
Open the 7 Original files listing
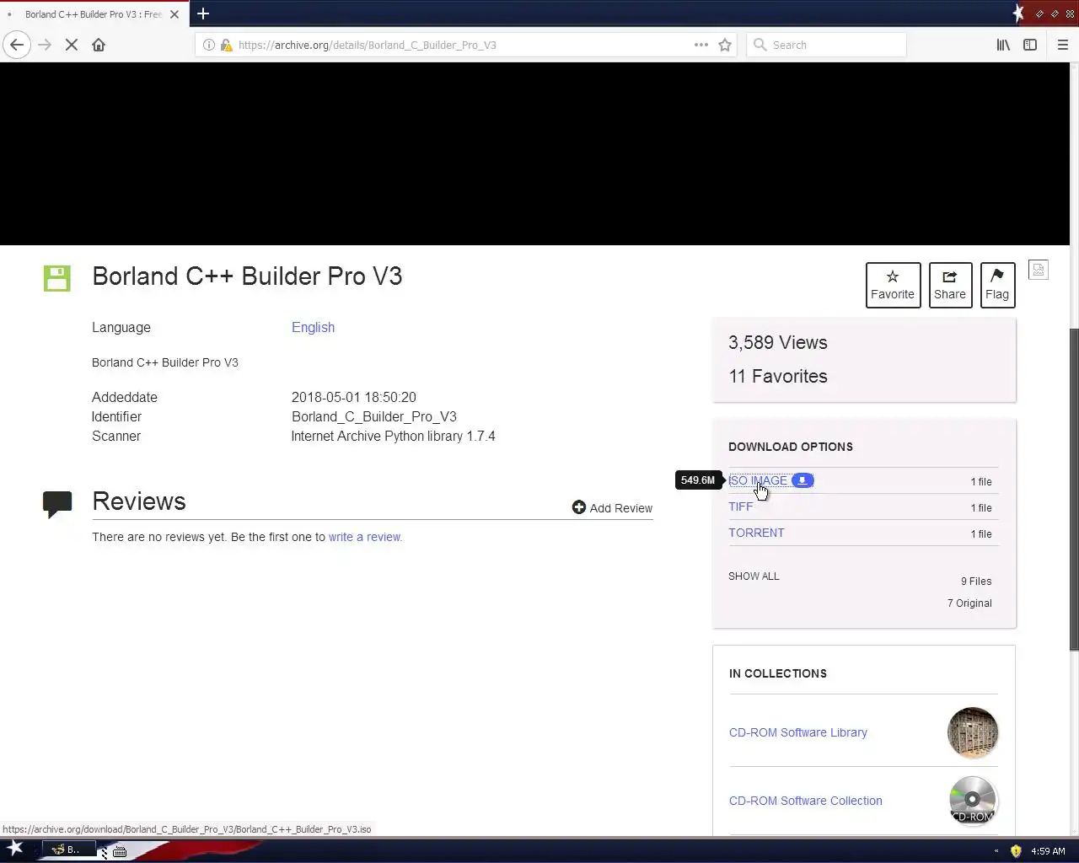[969, 603]
